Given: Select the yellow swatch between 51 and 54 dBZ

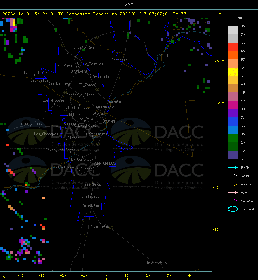Looking at the screenshot, I should [233, 72].
